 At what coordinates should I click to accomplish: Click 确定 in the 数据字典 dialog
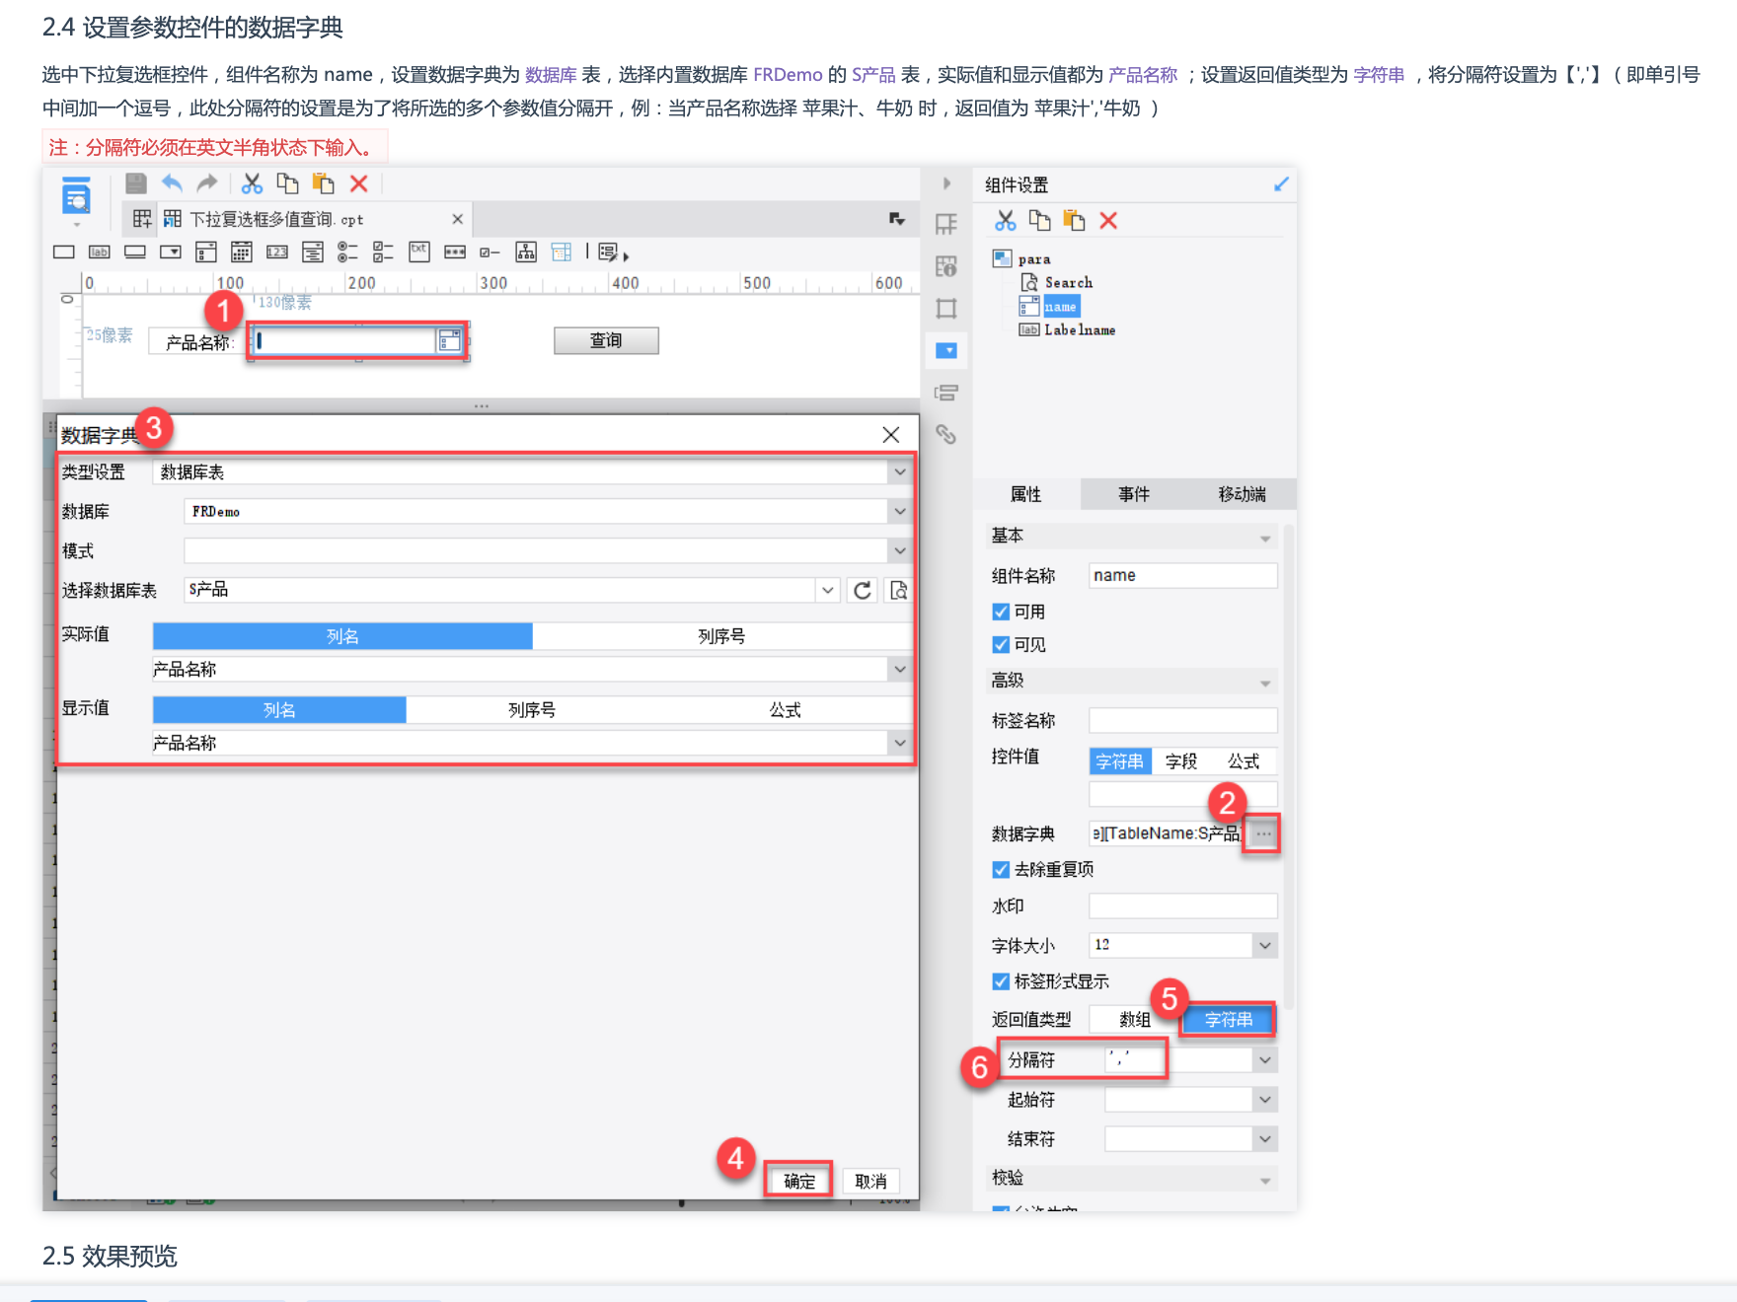(798, 1181)
